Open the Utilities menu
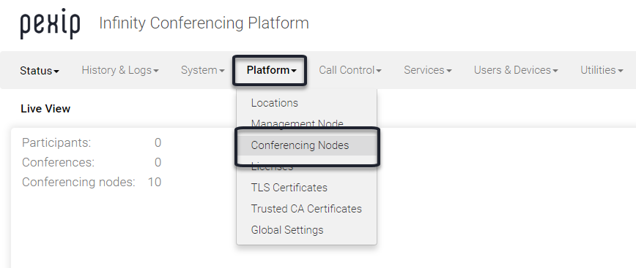The image size is (636, 268). pos(602,70)
